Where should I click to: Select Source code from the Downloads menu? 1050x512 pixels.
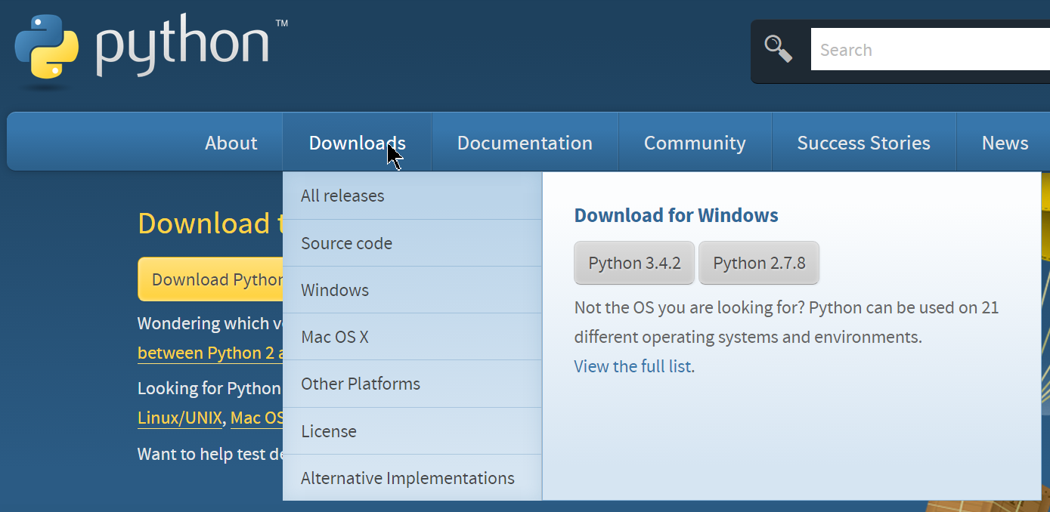point(346,242)
